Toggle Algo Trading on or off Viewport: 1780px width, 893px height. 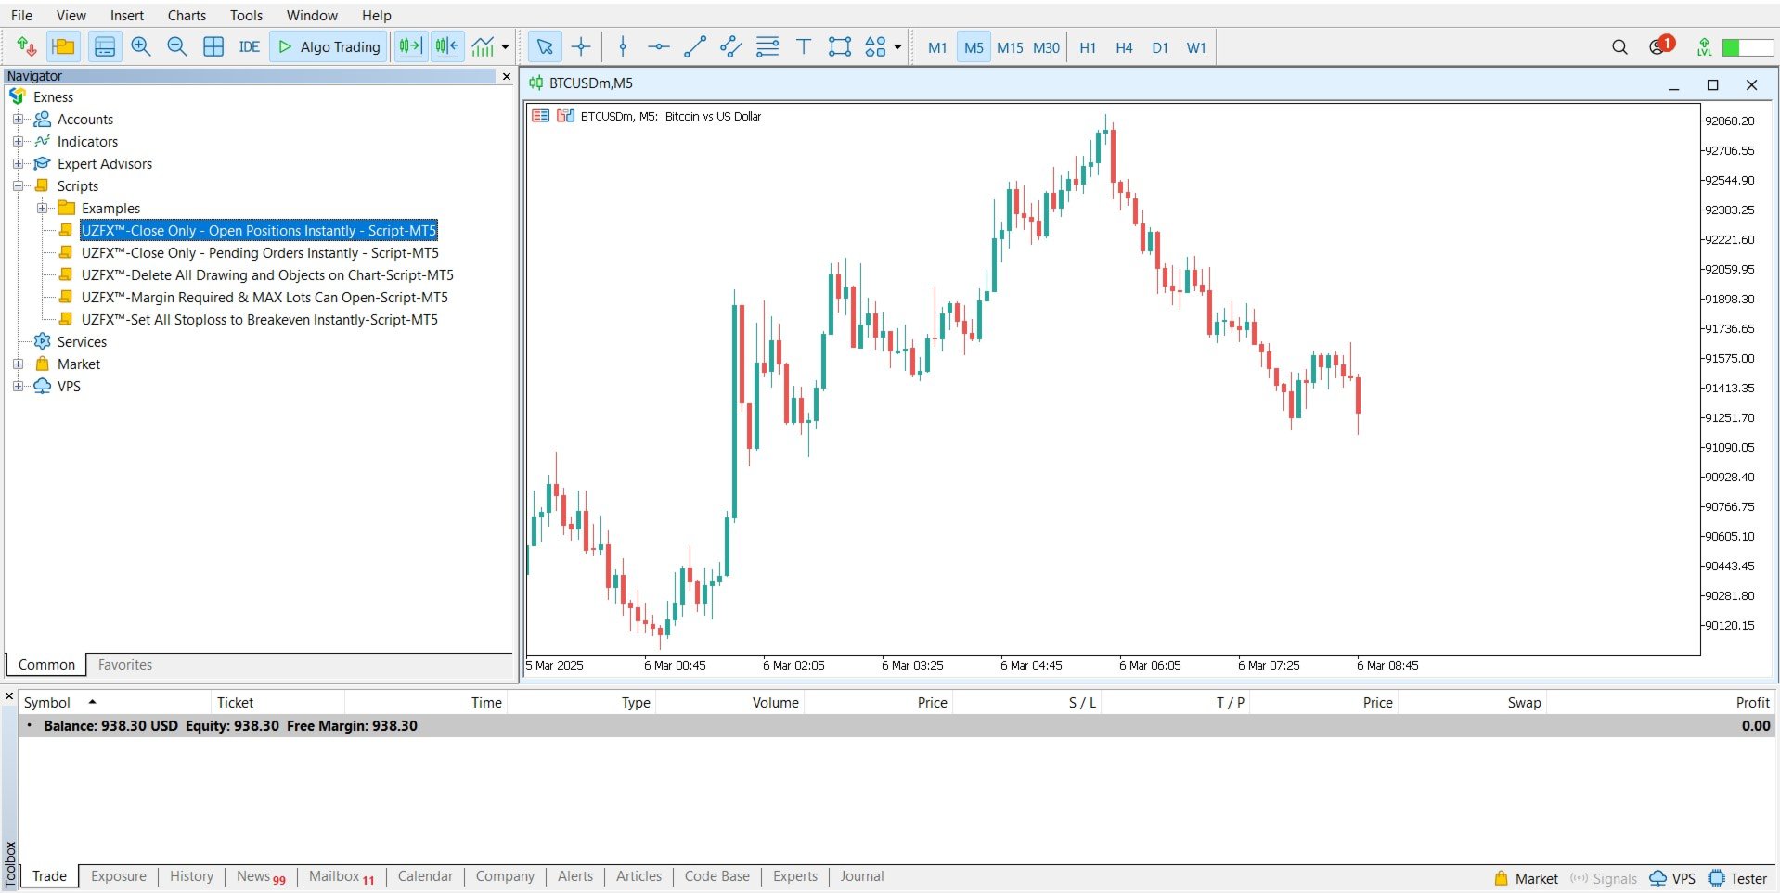point(329,46)
